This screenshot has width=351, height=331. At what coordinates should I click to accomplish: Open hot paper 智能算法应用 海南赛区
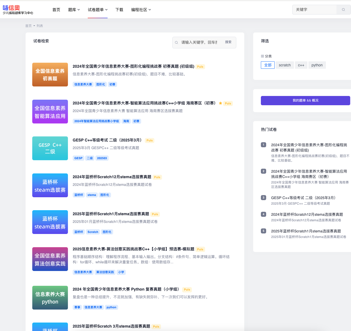[309, 174]
